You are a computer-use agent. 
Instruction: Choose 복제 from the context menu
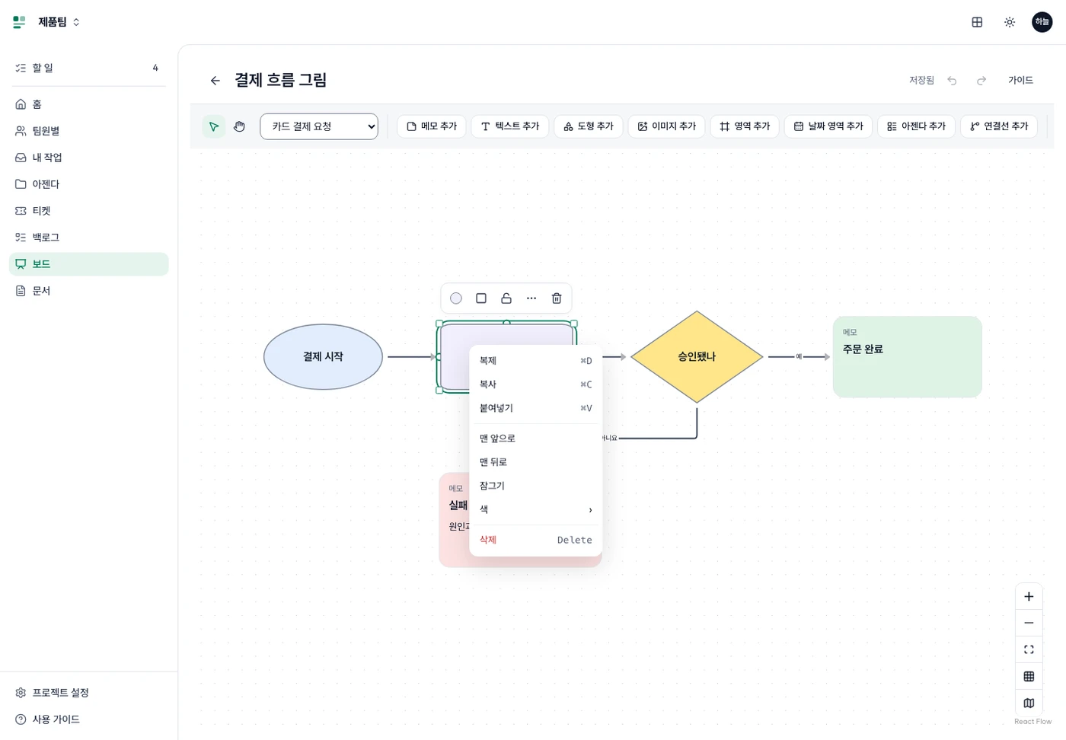tap(535, 361)
